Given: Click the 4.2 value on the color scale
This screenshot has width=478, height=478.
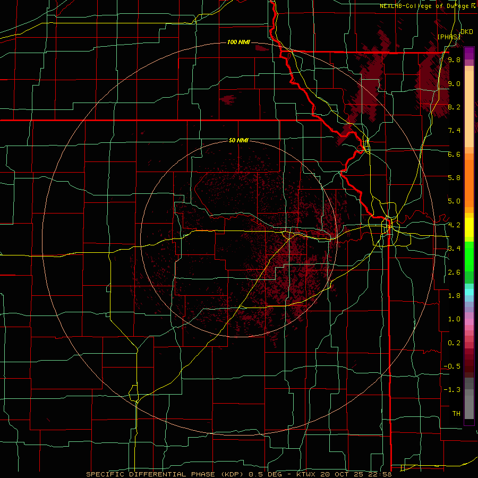Looking at the screenshot, I should click(x=454, y=225).
